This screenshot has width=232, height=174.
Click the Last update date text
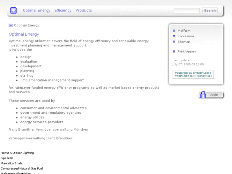coord(188,64)
